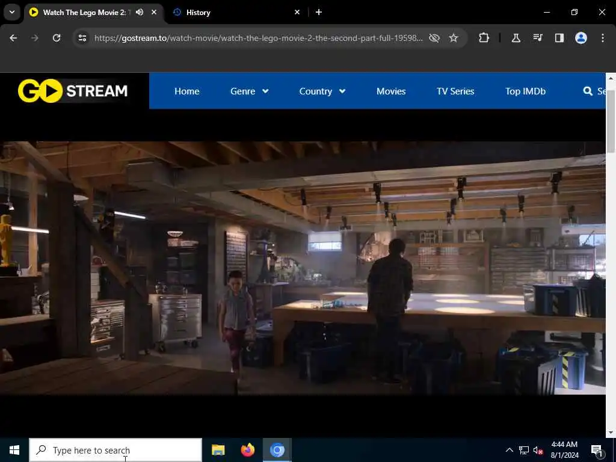Click the Windows taskbar search box

click(115, 450)
